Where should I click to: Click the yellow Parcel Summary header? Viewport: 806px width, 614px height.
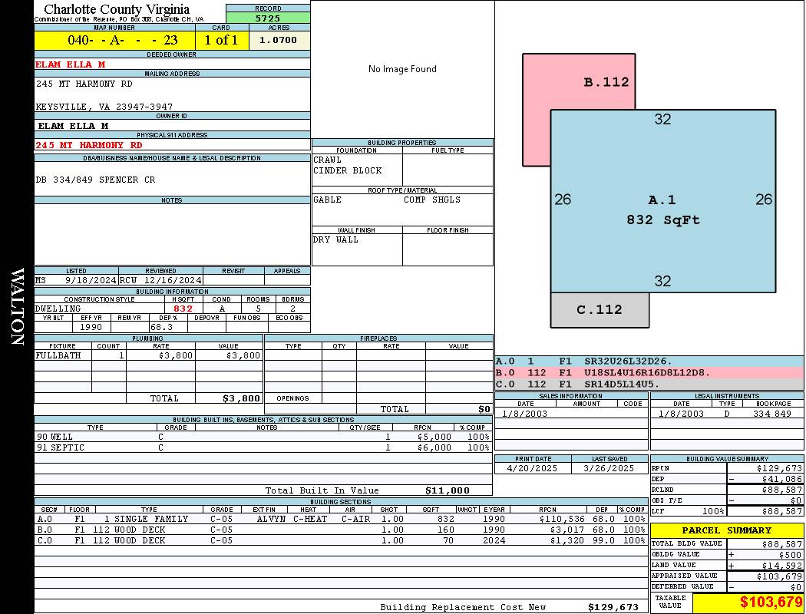coord(726,530)
